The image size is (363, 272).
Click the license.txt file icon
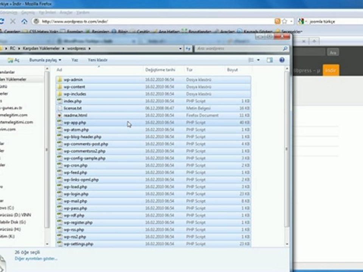(60, 108)
